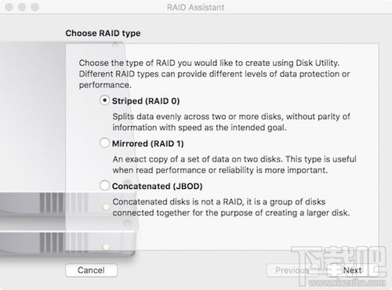This screenshot has width=392, height=290.
Task: Click the RAID Assistant title bar text
Action: click(195, 7)
